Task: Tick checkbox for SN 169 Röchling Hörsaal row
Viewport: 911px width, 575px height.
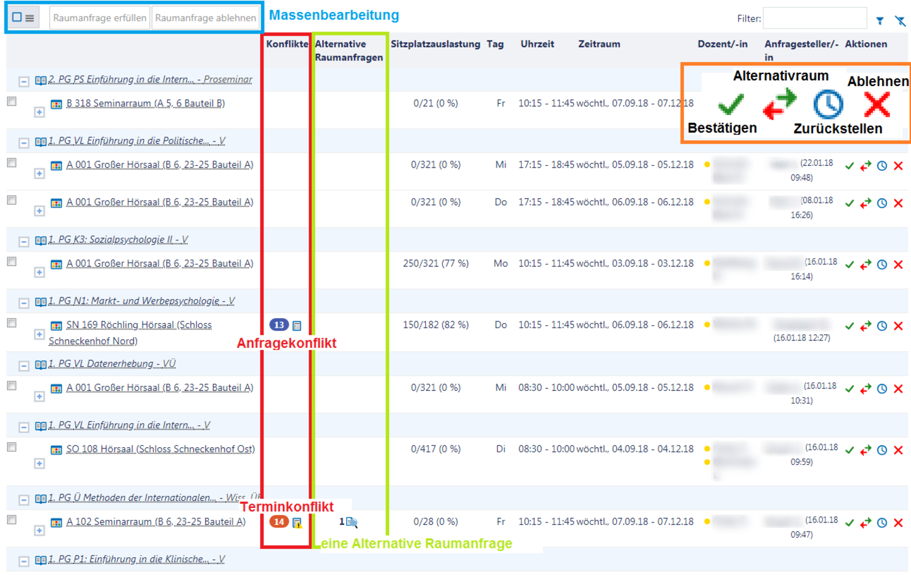Action: pyautogui.click(x=11, y=323)
